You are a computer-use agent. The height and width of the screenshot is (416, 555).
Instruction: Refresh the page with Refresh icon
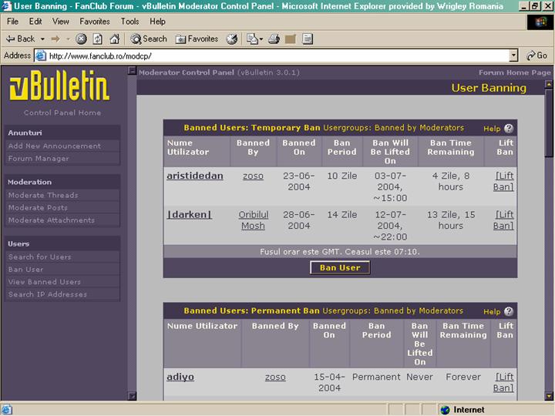point(98,39)
